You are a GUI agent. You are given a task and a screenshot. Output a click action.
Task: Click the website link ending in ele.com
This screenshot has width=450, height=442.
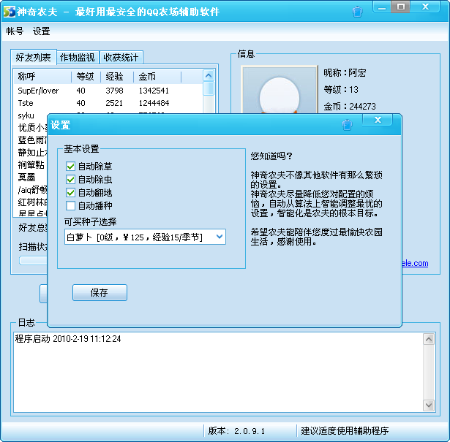point(415,263)
